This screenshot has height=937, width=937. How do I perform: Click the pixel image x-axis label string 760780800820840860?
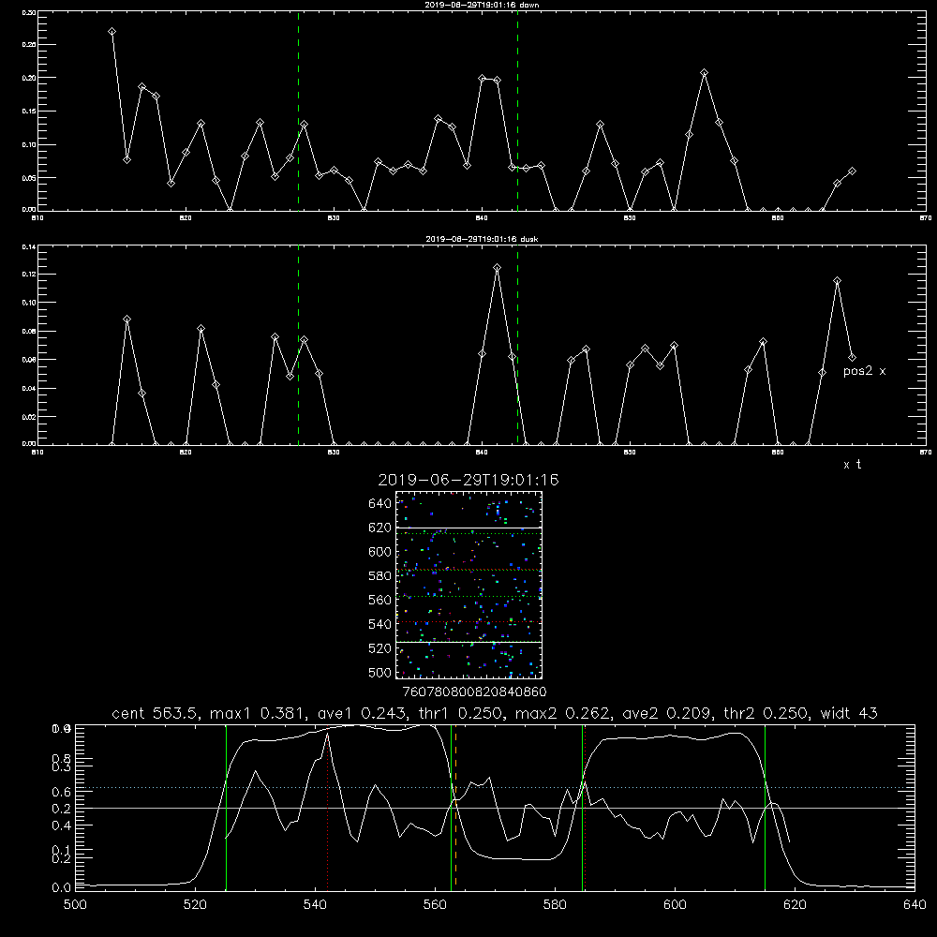point(474,692)
